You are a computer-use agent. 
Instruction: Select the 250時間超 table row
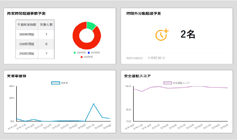(35, 44)
